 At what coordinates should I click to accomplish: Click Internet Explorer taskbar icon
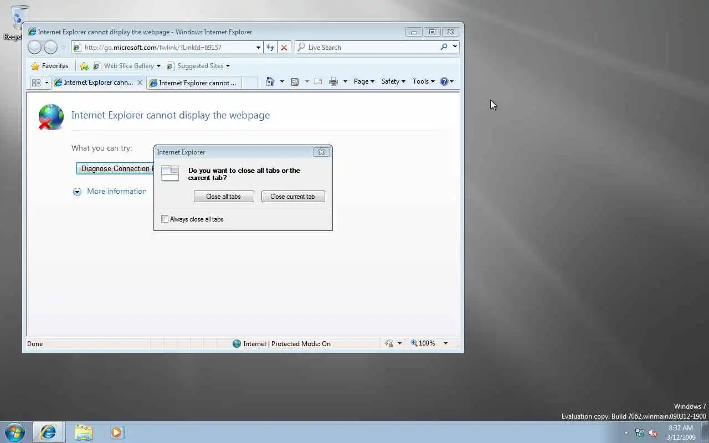coord(48,432)
